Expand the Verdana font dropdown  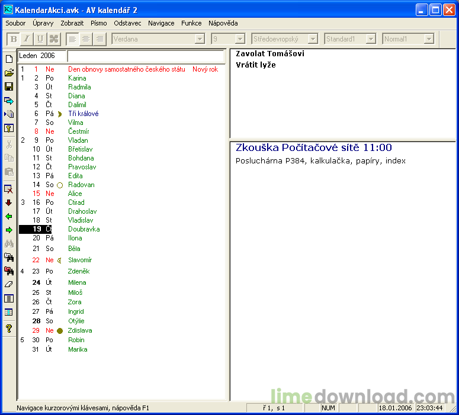click(200, 39)
